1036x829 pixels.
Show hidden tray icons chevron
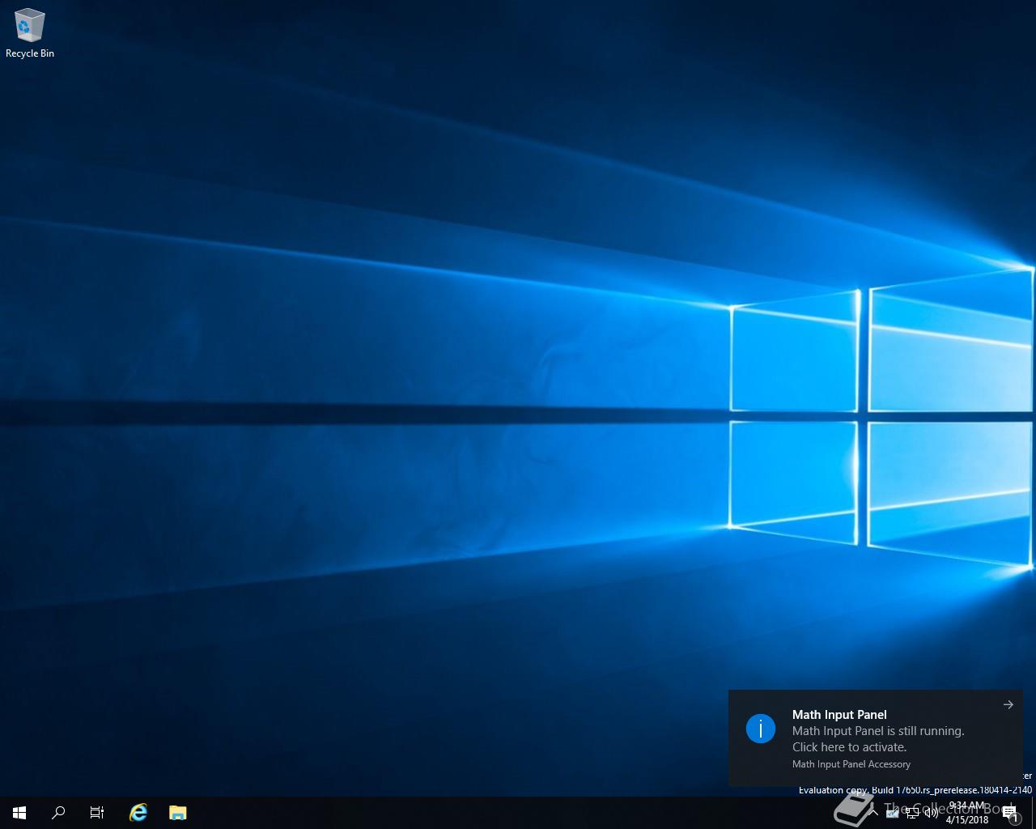tap(874, 813)
